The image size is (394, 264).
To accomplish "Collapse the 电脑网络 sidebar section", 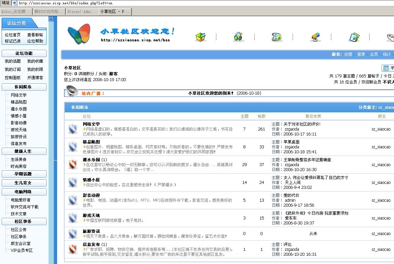I will coord(24,192).
